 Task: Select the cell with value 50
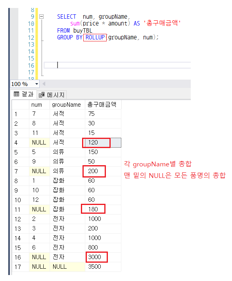click(103, 162)
